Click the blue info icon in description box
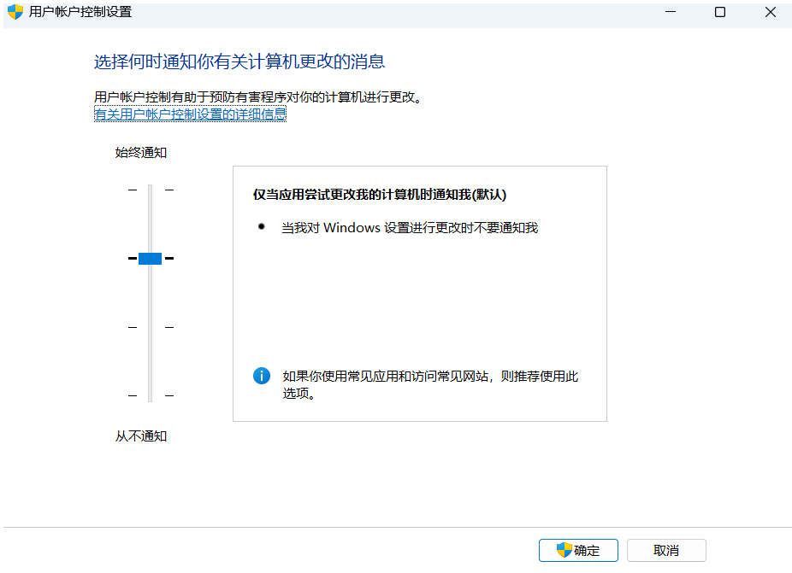792x573 pixels. 261,376
